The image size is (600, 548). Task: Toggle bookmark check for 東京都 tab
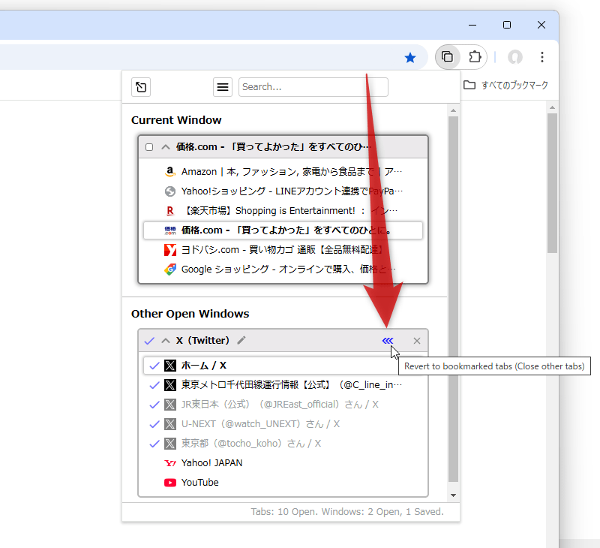(x=154, y=444)
